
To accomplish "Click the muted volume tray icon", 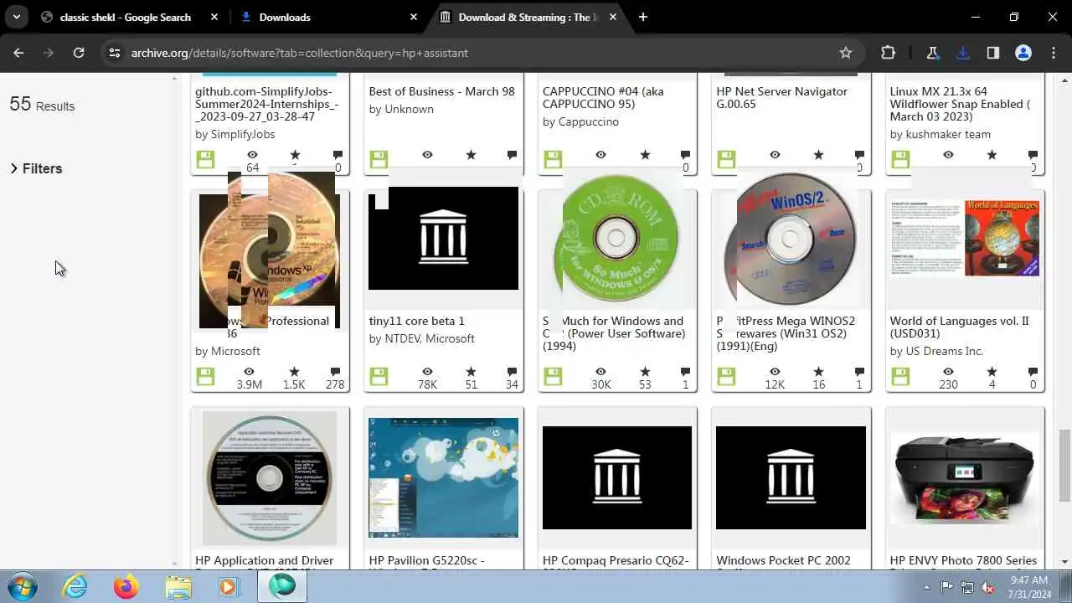I will pyautogui.click(x=988, y=587).
